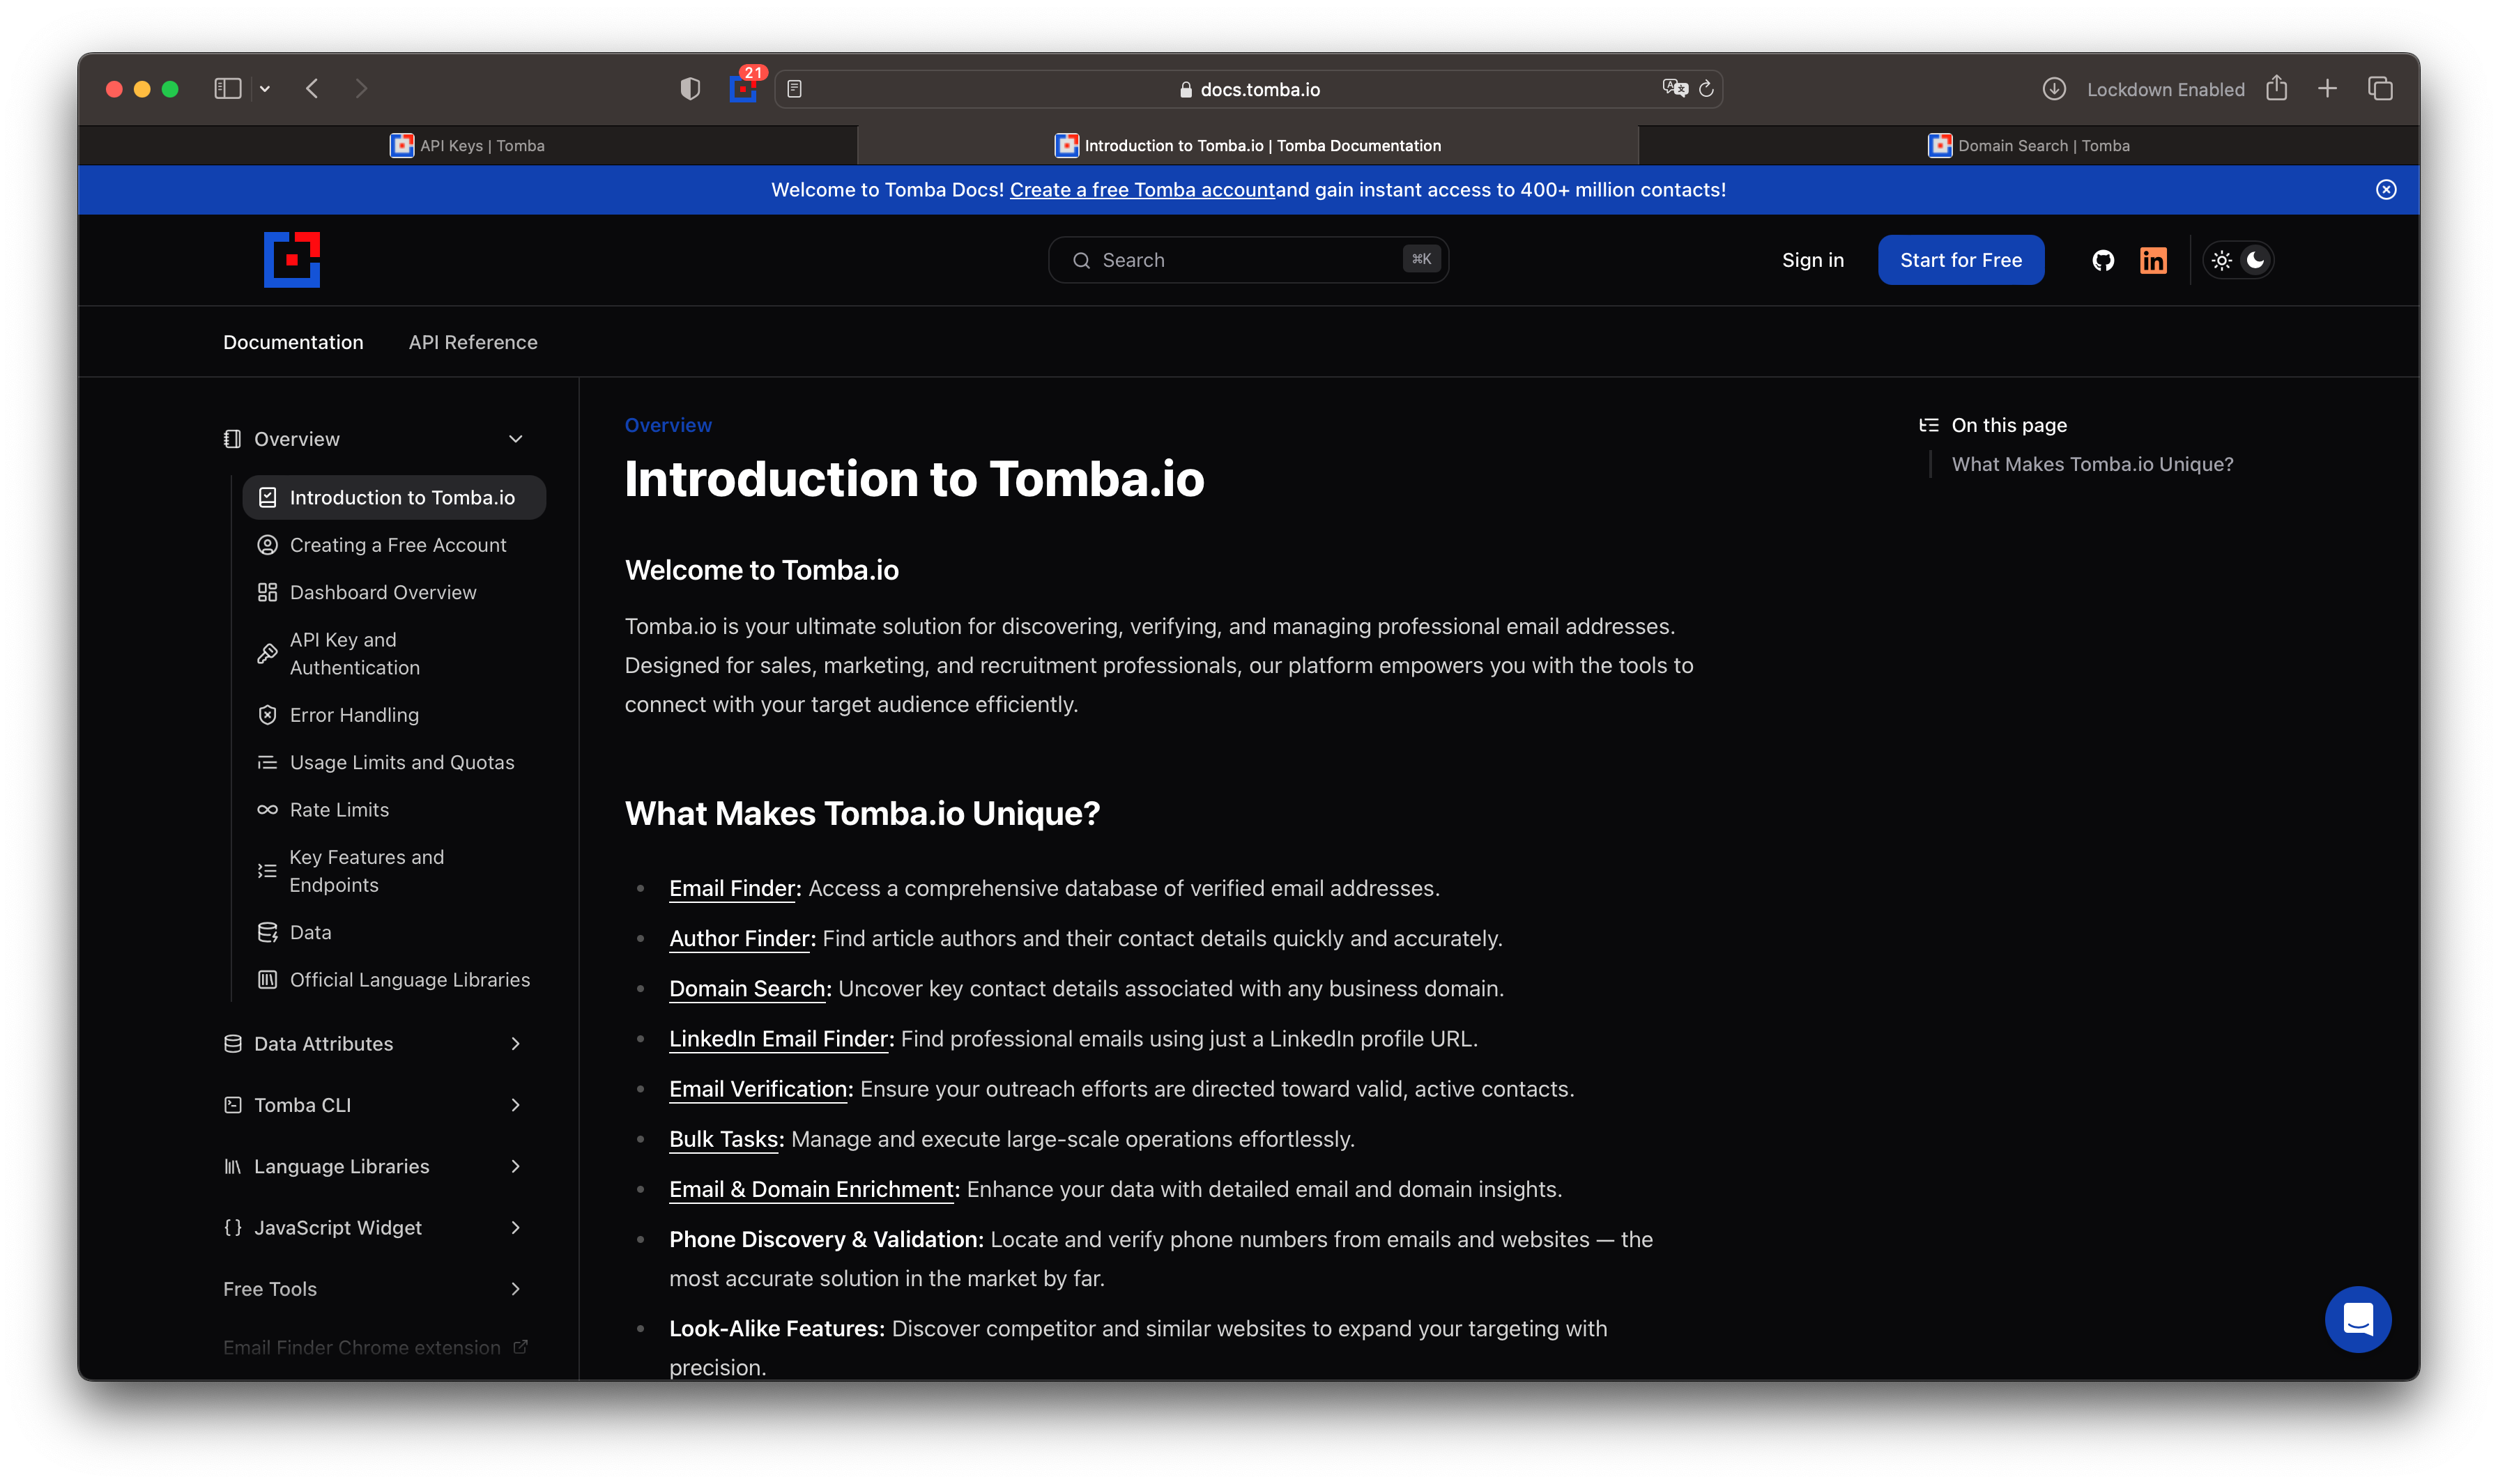Open Official Language Libraries page

(394, 980)
